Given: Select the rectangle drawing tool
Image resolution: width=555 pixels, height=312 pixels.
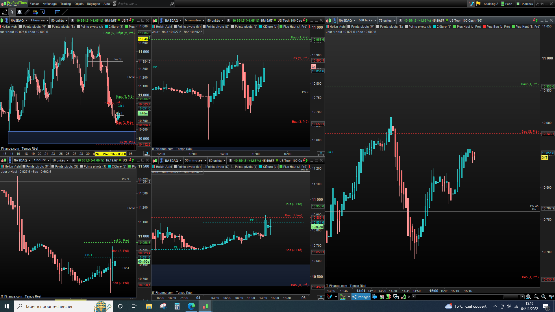Looking at the screenshot, I should [57, 12].
